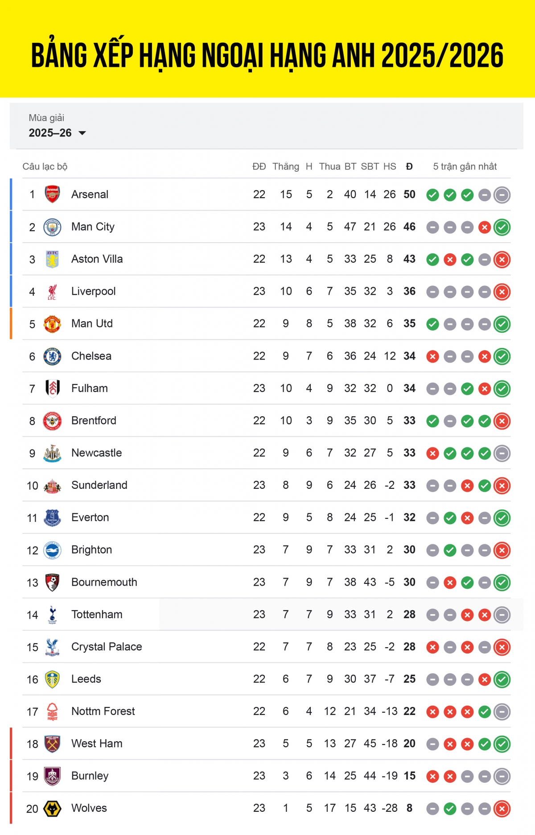Screen dimensions: 535x835
Task: Click Aston Villa's latest match loss icon
Action: 502,260
